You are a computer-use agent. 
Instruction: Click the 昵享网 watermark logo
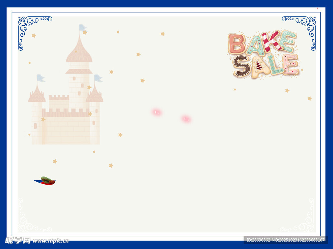pos(18,240)
